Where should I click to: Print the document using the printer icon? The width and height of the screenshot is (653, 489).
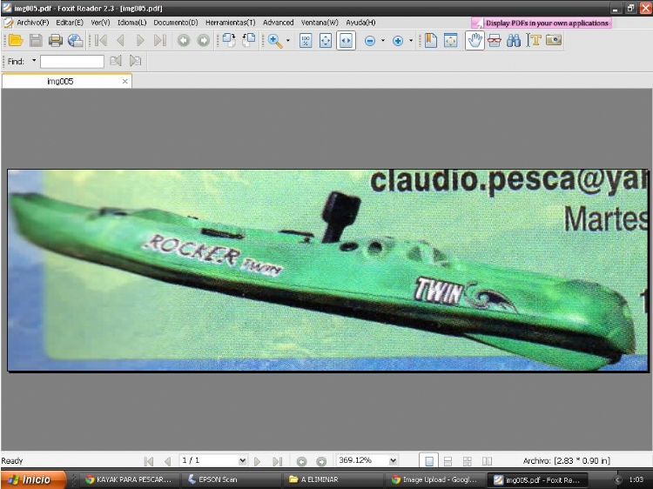pos(56,40)
